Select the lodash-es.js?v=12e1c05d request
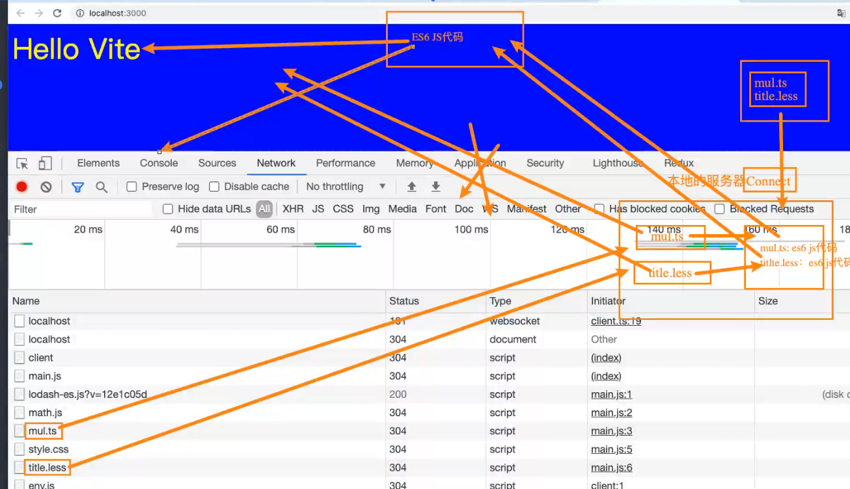Image resolution: width=850 pixels, height=489 pixels. (x=429, y=394)
